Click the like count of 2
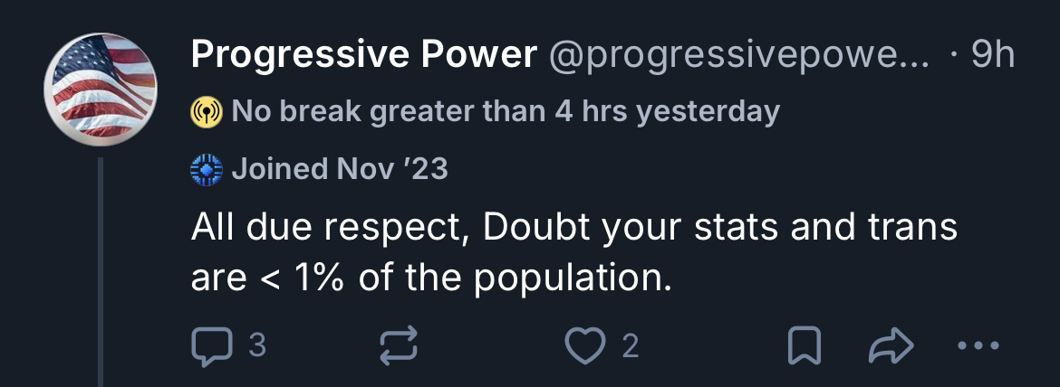The image size is (1060, 387). 631,346
